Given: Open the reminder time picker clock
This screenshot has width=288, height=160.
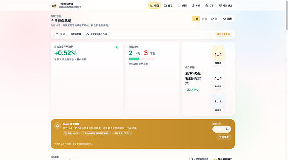Looking at the screenshot, I should coord(227,129).
